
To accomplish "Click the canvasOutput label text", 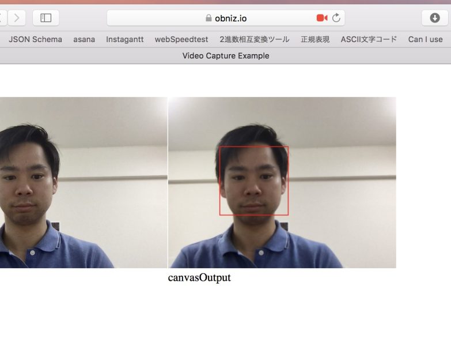I will tap(199, 278).
